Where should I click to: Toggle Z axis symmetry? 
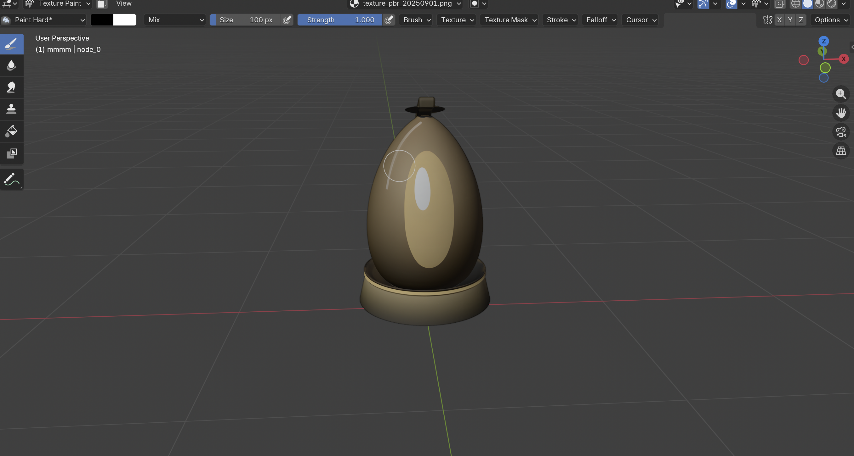[800, 20]
